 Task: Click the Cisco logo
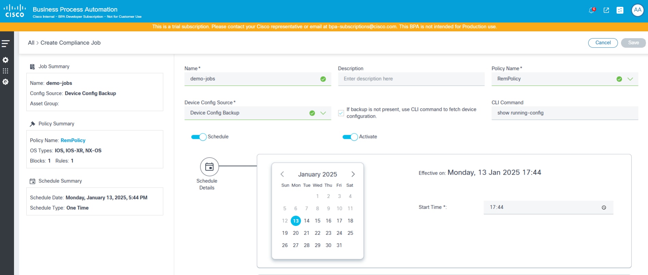pyautogui.click(x=14, y=11)
